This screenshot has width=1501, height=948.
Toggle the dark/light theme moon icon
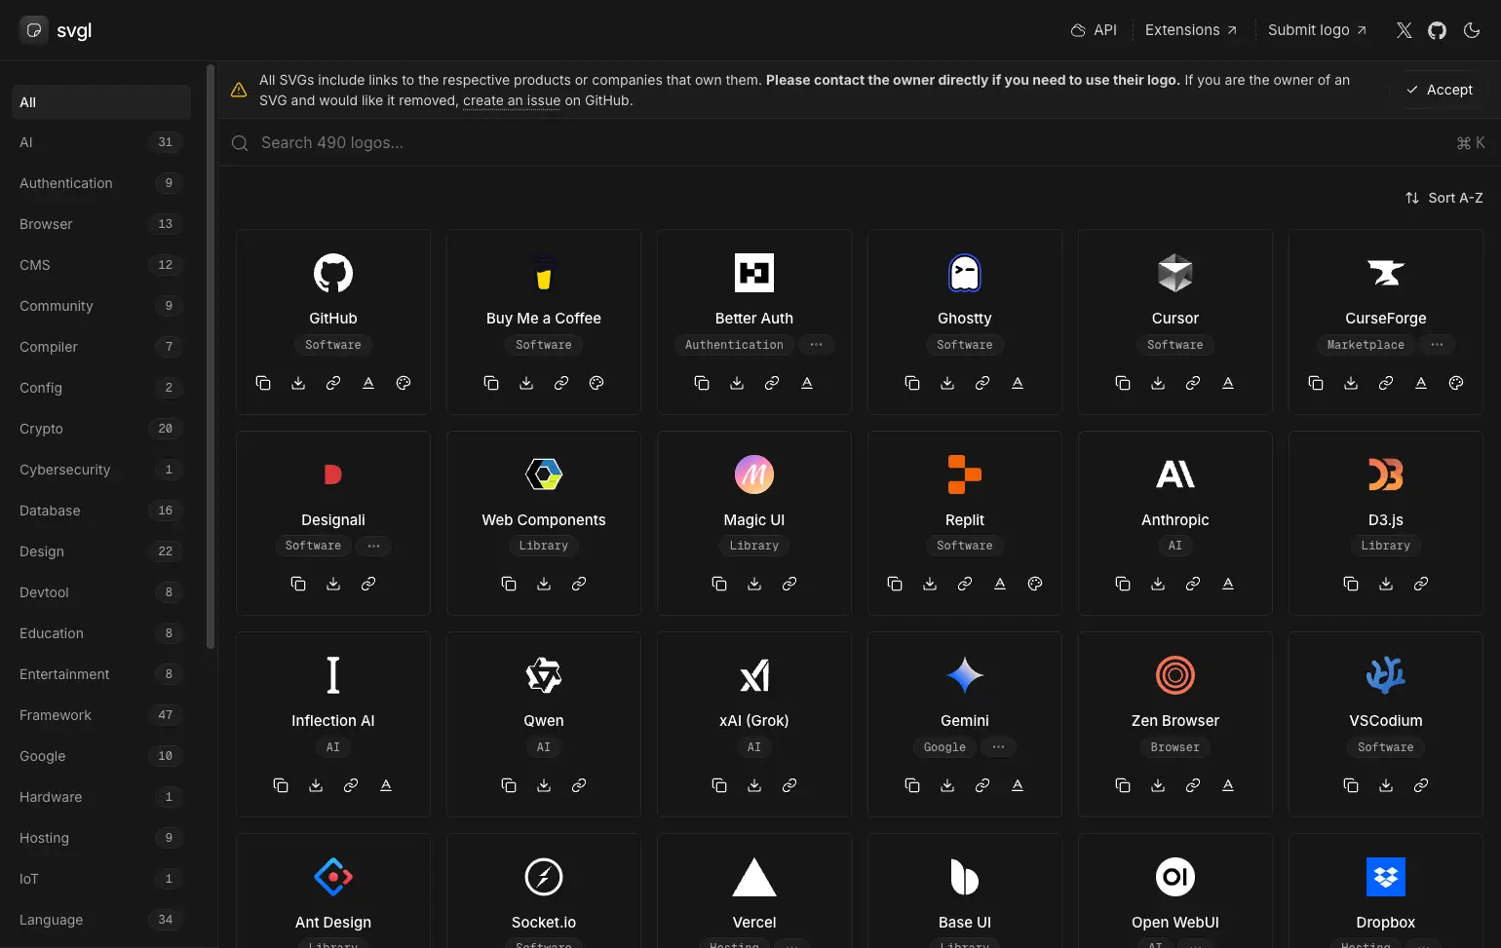(1472, 30)
